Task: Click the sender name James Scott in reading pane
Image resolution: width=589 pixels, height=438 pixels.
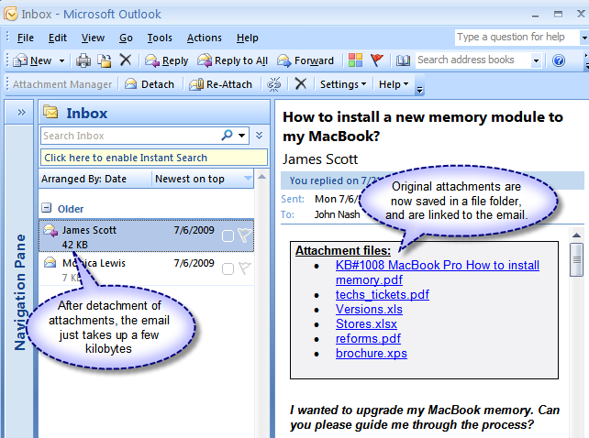Action: click(320, 159)
